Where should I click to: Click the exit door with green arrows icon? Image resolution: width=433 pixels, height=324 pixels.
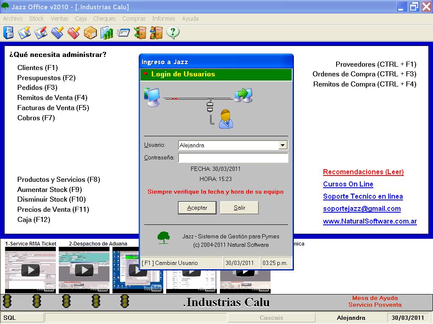click(x=140, y=33)
